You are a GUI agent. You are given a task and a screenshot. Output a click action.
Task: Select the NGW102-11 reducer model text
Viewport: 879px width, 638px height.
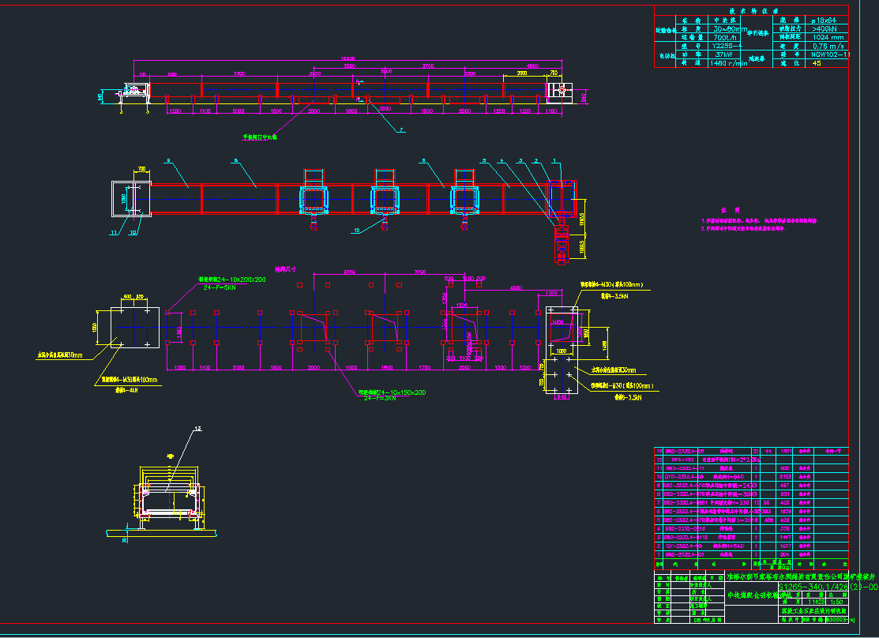pyautogui.click(x=830, y=54)
